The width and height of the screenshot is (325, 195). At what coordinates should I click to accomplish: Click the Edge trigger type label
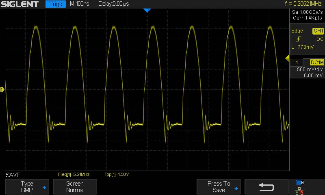coord(297,31)
